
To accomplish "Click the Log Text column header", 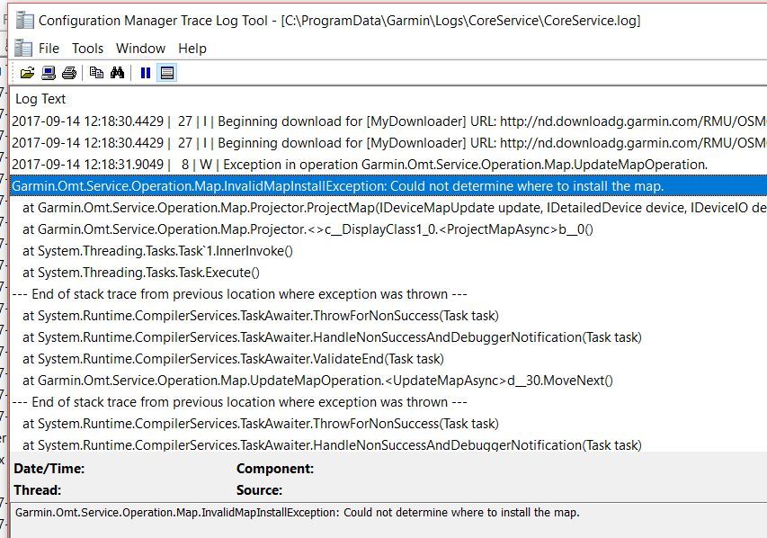I will tap(40, 99).
